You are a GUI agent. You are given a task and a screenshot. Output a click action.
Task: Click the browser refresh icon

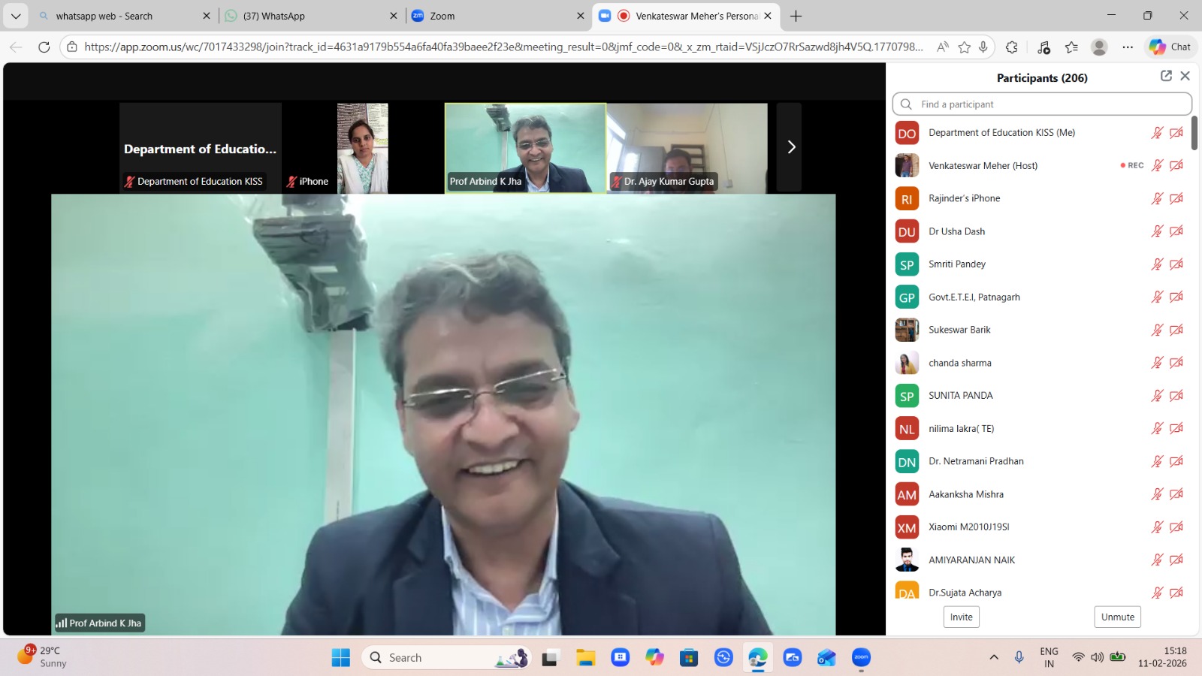coord(44,47)
